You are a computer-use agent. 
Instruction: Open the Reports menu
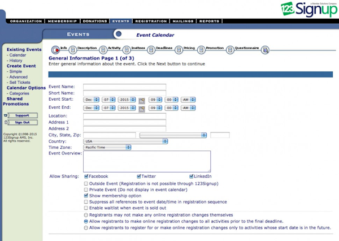coord(209,21)
